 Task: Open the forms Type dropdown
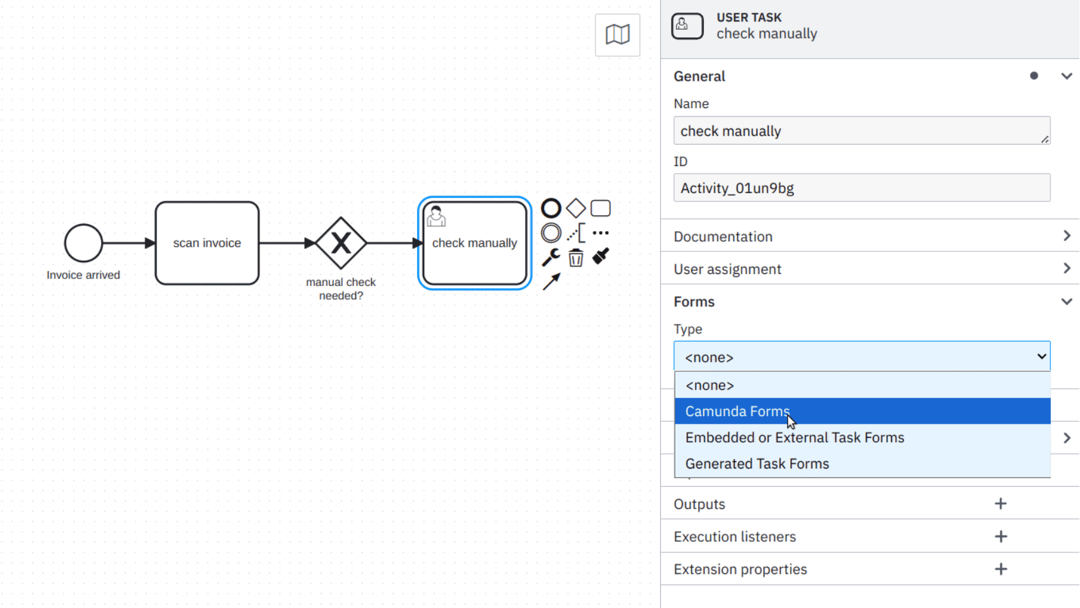click(x=862, y=357)
